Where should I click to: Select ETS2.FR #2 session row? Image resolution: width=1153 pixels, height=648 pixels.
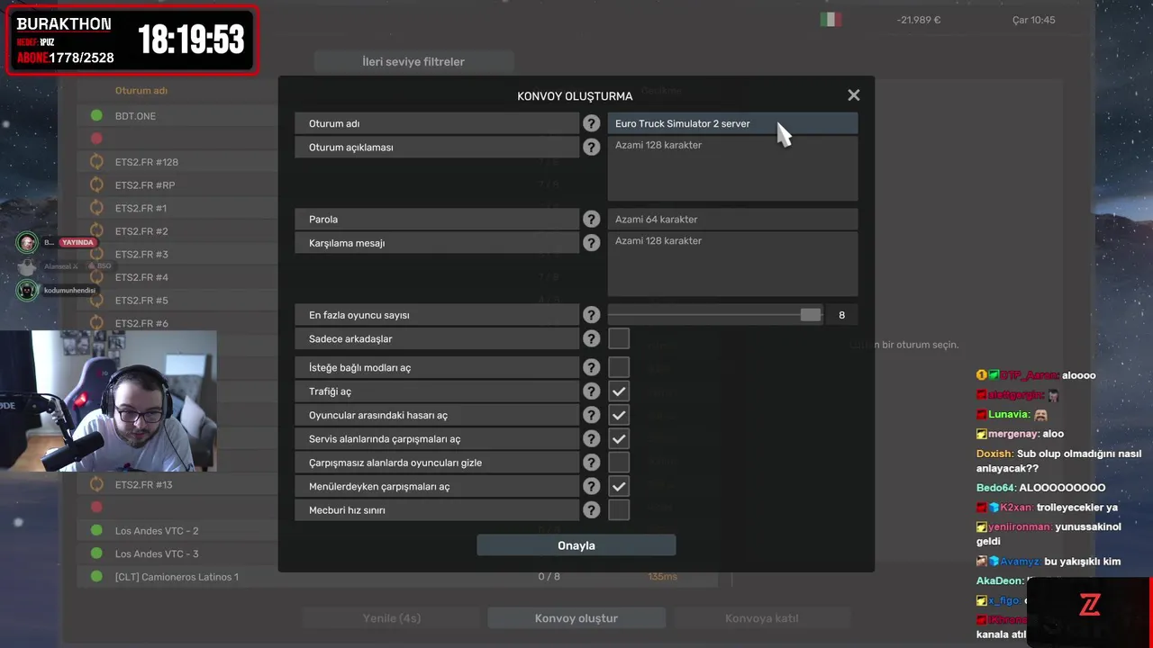tap(178, 231)
